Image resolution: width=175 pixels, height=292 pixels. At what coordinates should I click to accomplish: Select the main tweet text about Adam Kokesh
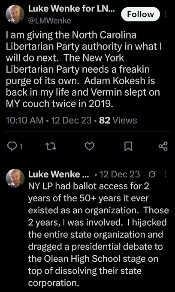[84, 69]
